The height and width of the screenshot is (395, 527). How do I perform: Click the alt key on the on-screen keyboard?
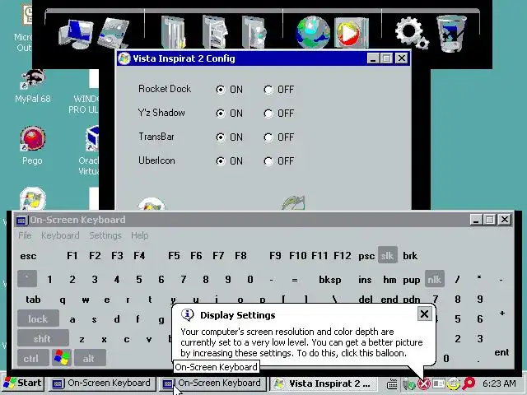90,358
